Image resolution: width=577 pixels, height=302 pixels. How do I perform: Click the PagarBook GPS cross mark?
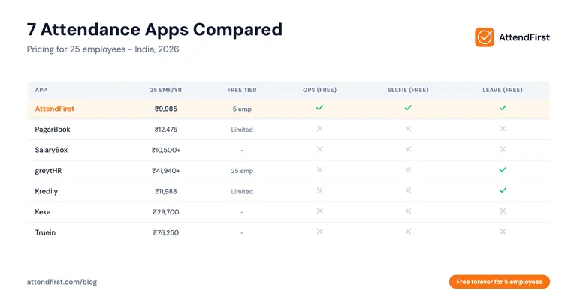[x=319, y=128]
